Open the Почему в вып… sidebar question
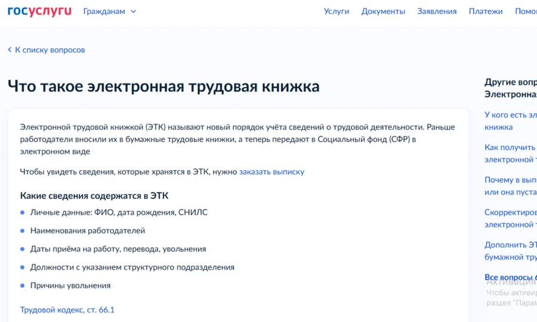 [510, 186]
